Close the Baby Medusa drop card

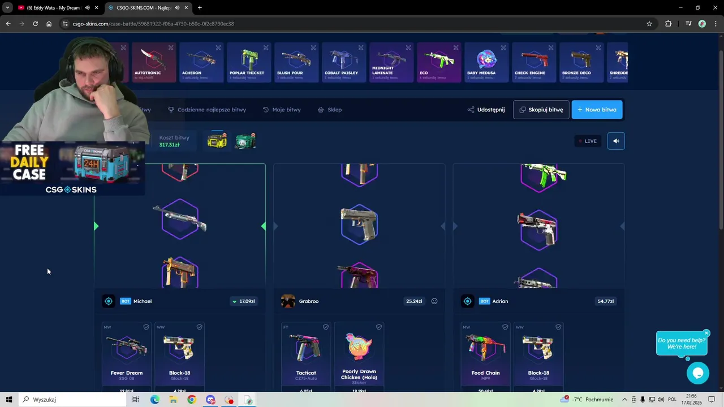[x=503, y=47]
